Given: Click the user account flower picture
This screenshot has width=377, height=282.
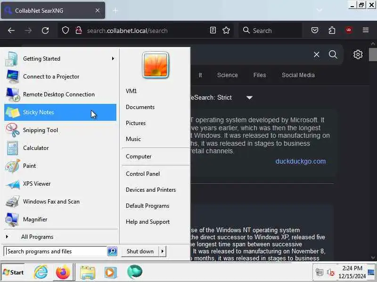Looking at the screenshot, I should 156,65.
